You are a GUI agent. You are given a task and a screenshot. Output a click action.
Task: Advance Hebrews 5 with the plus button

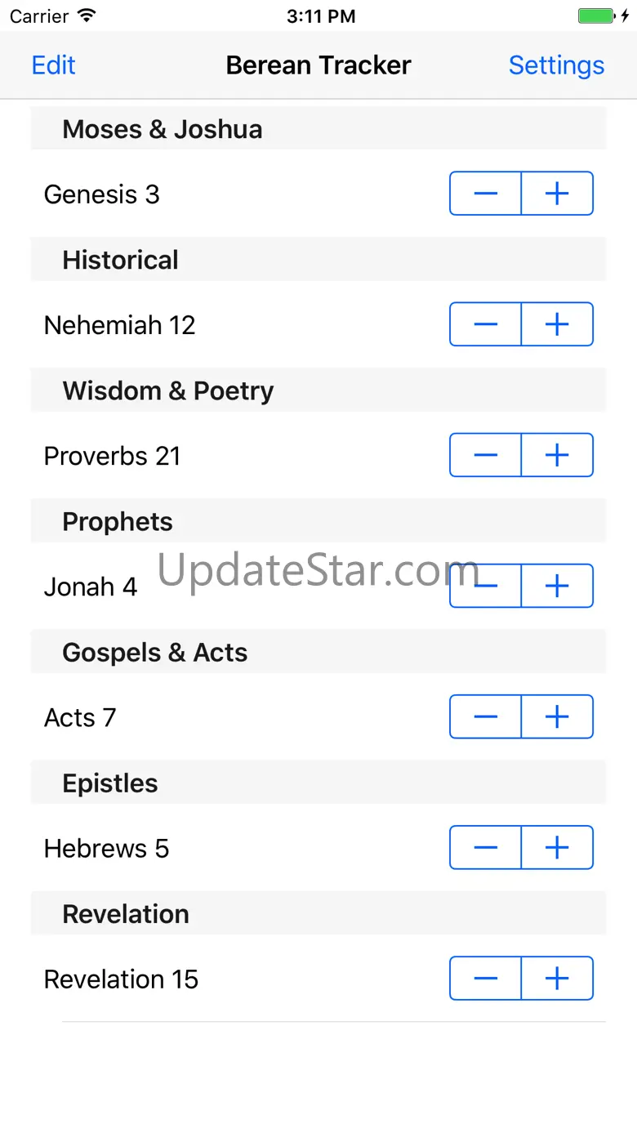pos(557,847)
